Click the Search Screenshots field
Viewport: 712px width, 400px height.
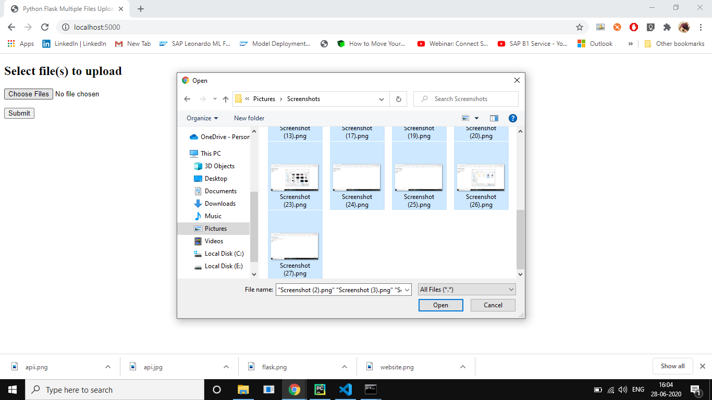pos(466,99)
